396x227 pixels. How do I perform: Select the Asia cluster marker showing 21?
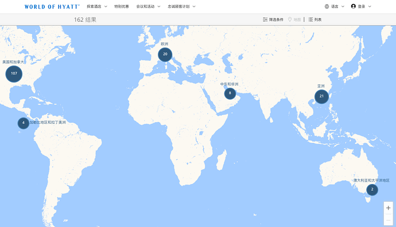tap(321, 97)
